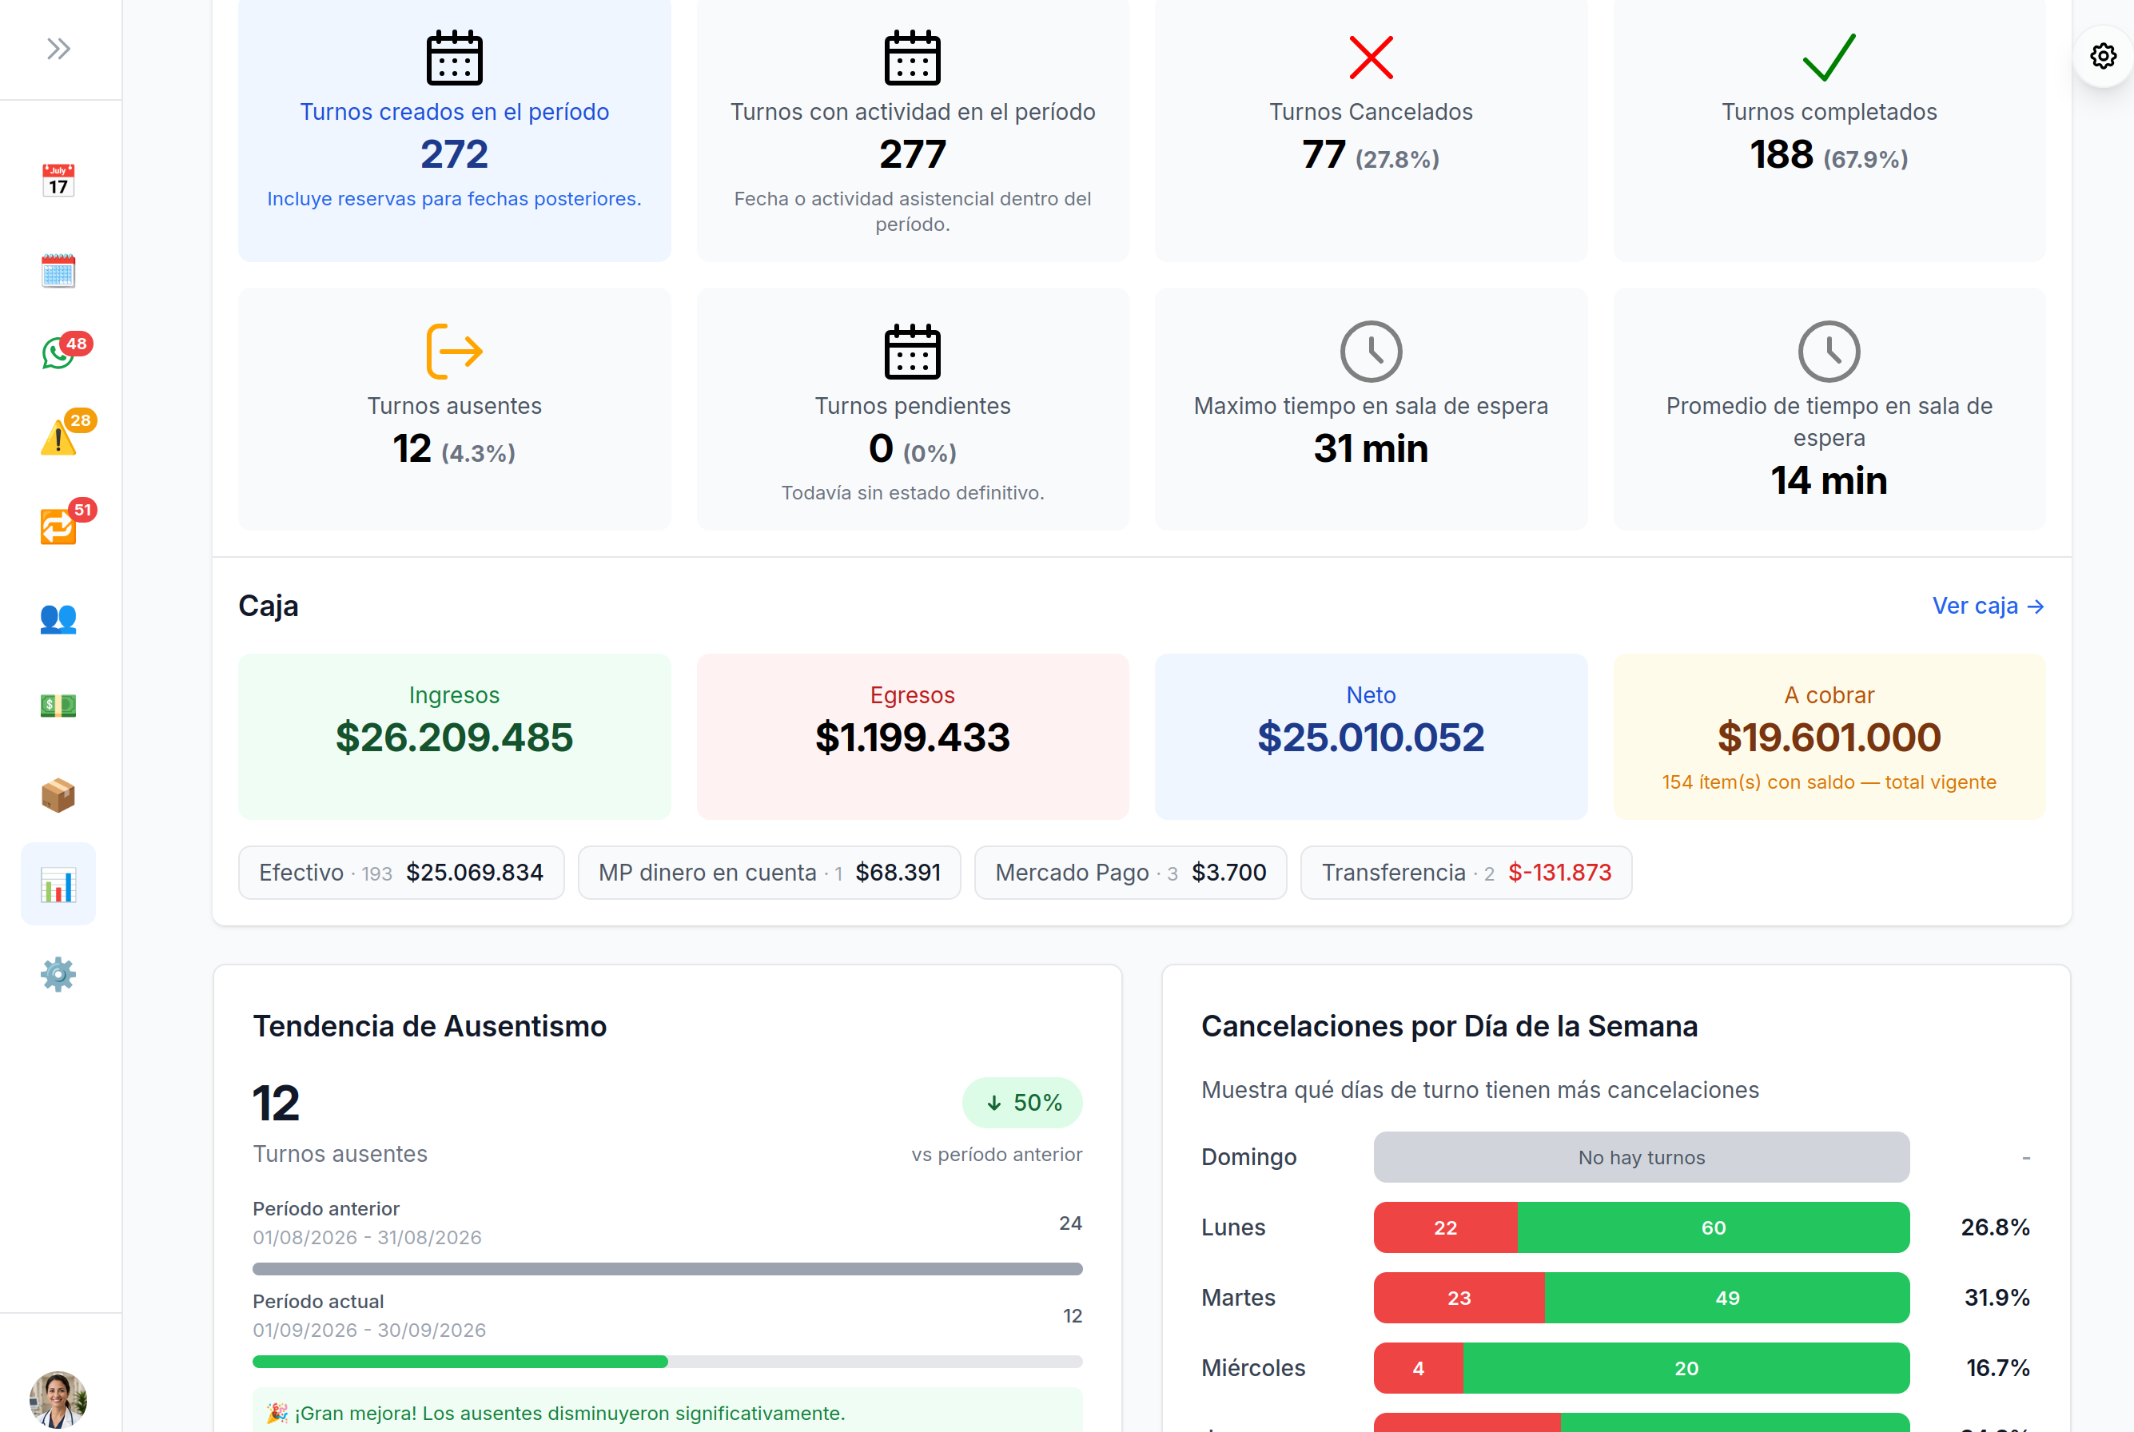Open the gear settings icon in sidebar

tap(58, 974)
